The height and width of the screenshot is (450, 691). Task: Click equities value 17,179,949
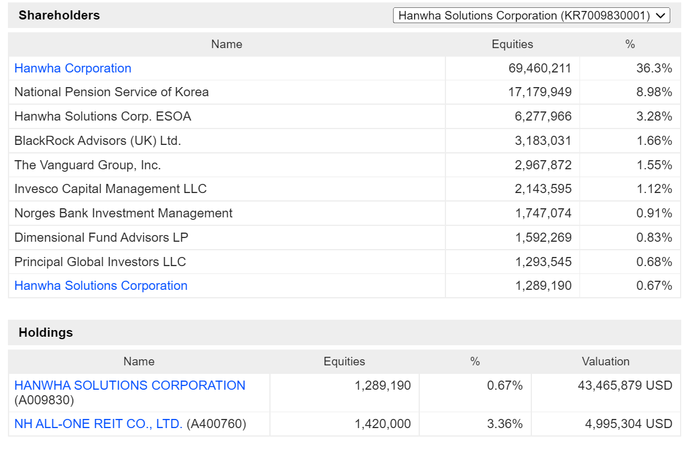tap(540, 92)
